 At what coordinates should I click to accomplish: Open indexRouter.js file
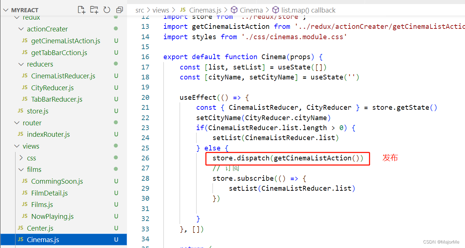coord(48,135)
